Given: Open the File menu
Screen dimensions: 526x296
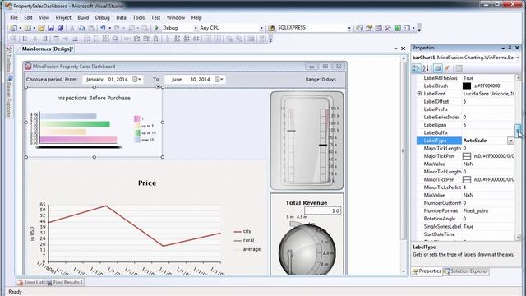Looking at the screenshot, I should pos(14,17).
